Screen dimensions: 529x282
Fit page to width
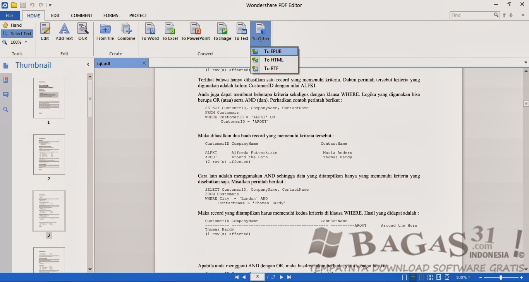point(438,277)
